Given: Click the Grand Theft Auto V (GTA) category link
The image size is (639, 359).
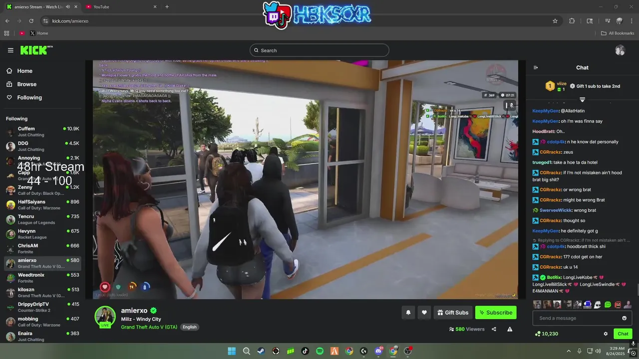Looking at the screenshot, I should pos(149,327).
